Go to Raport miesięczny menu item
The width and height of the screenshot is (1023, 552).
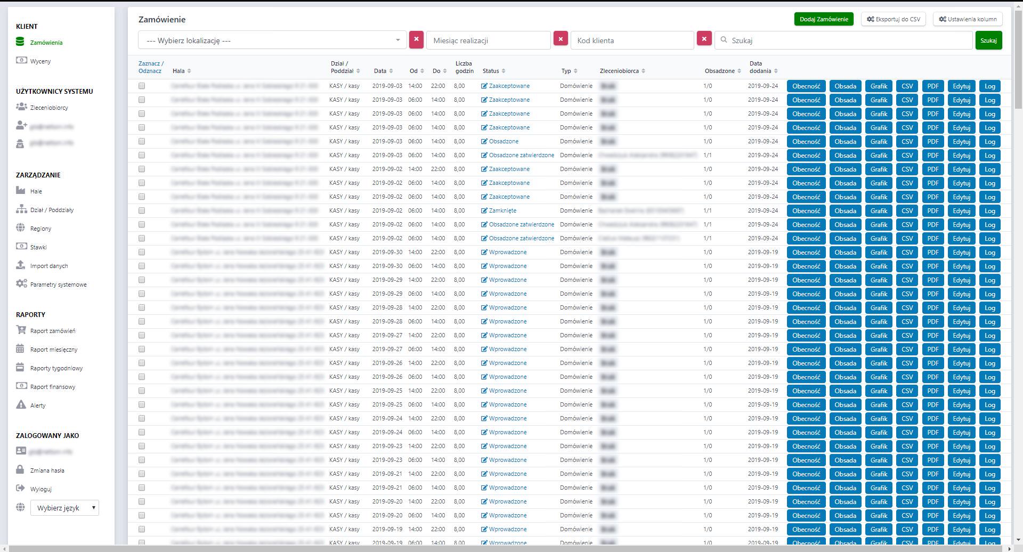pos(54,350)
